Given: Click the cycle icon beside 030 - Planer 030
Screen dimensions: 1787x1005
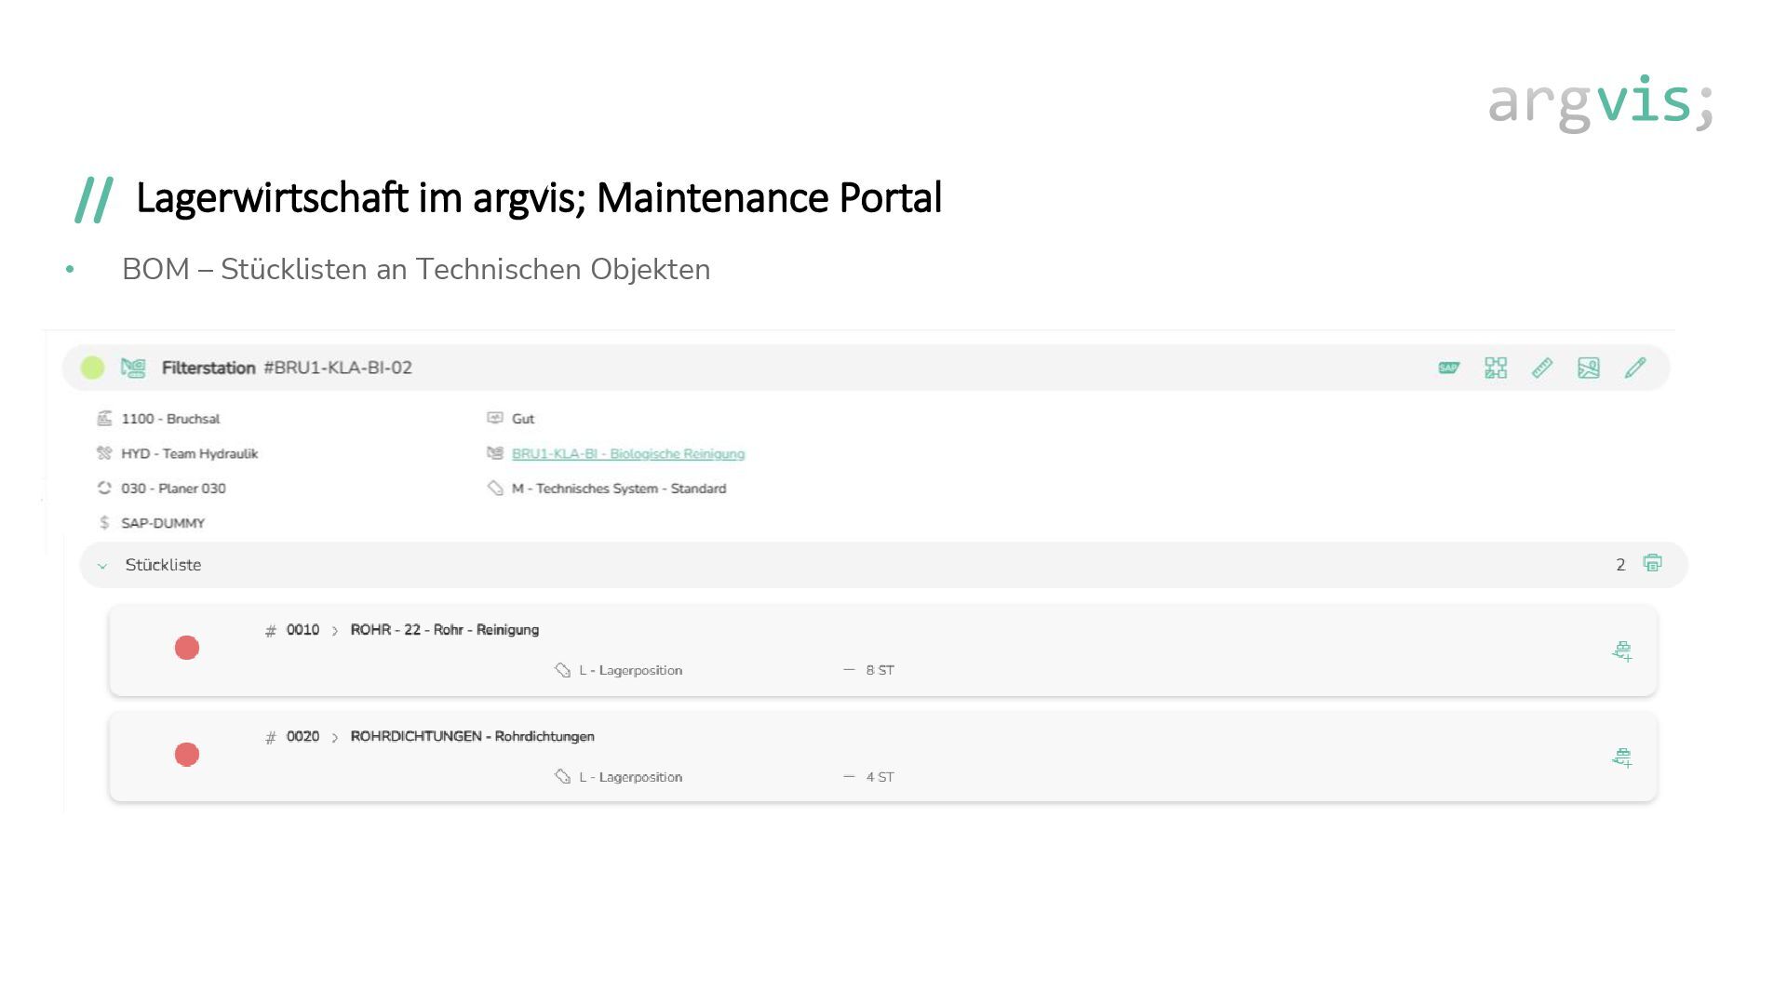Looking at the screenshot, I should pyautogui.click(x=104, y=488).
